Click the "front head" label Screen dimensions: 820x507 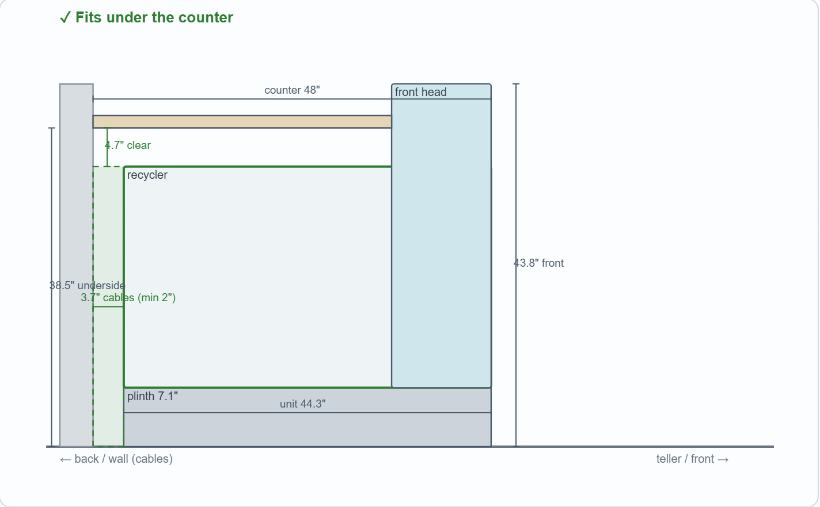coord(421,92)
